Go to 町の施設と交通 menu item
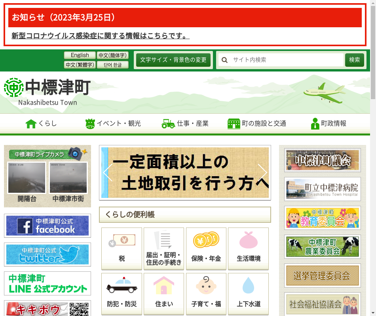This screenshot has height=316, width=376. 257,124
